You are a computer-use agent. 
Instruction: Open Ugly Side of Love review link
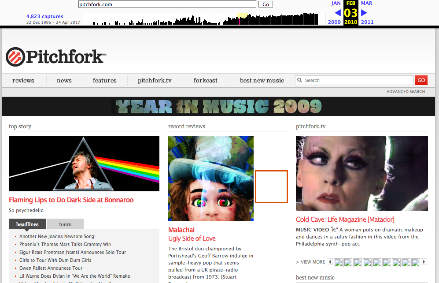(x=192, y=238)
